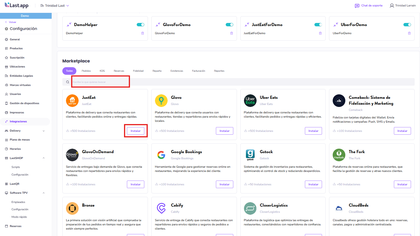The height and width of the screenshot is (236, 420).
Task: Open Configuración under LastSHOP
Action: point(20,175)
